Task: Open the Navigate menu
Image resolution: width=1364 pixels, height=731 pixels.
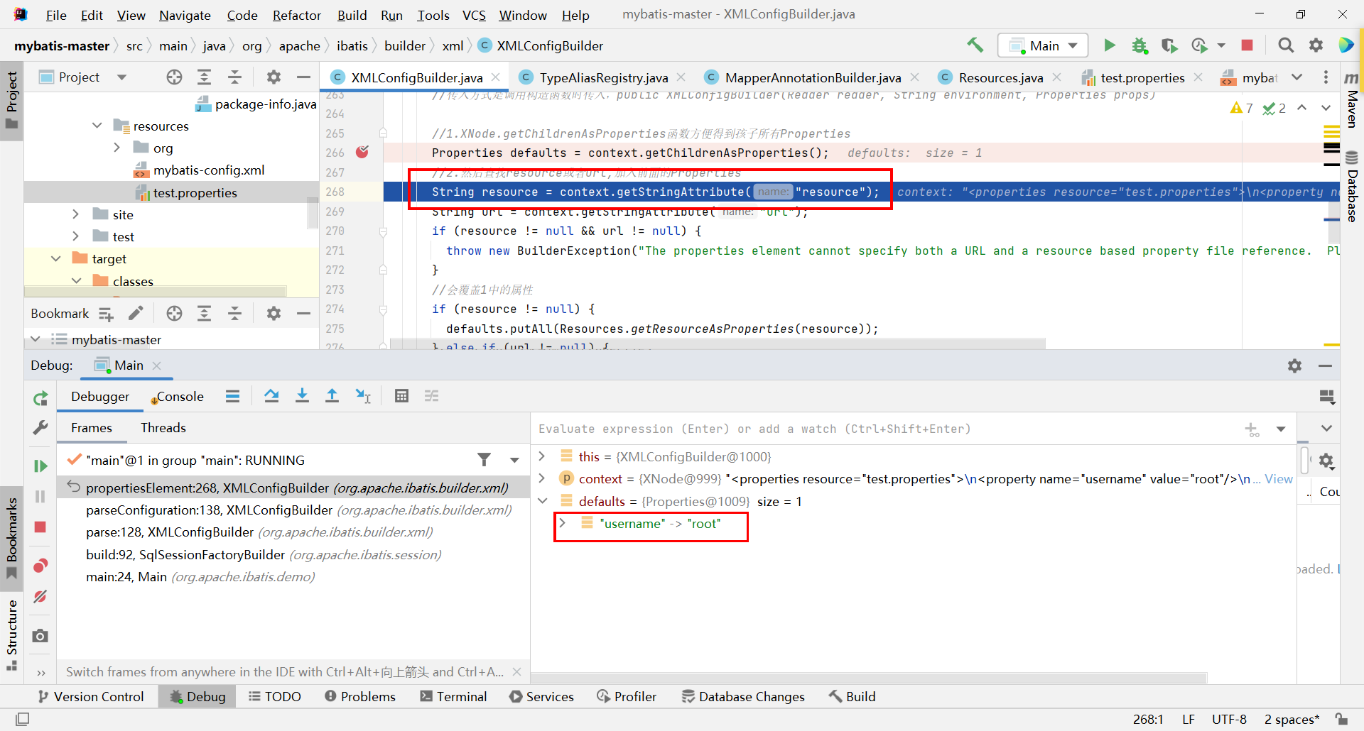Action: [x=185, y=15]
